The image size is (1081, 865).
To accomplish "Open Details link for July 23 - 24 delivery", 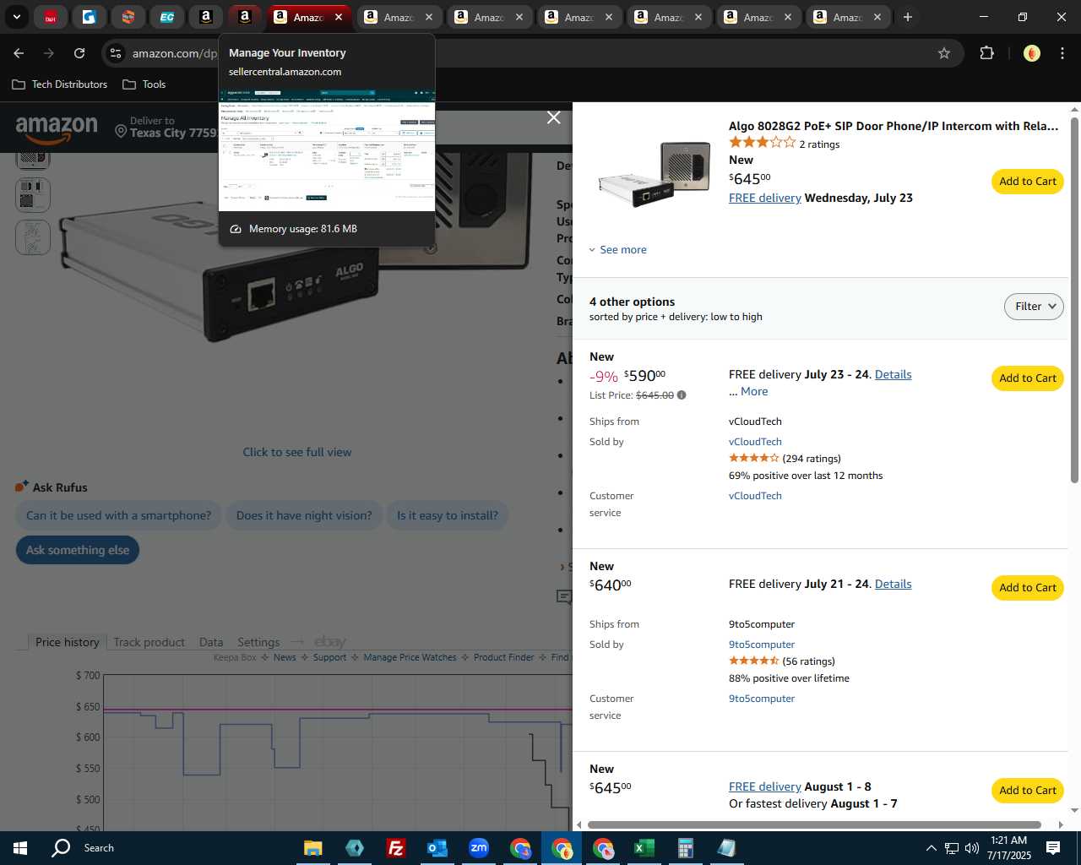I will click(x=893, y=374).
